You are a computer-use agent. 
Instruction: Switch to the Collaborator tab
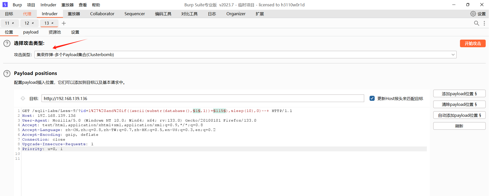coord(102,14)
